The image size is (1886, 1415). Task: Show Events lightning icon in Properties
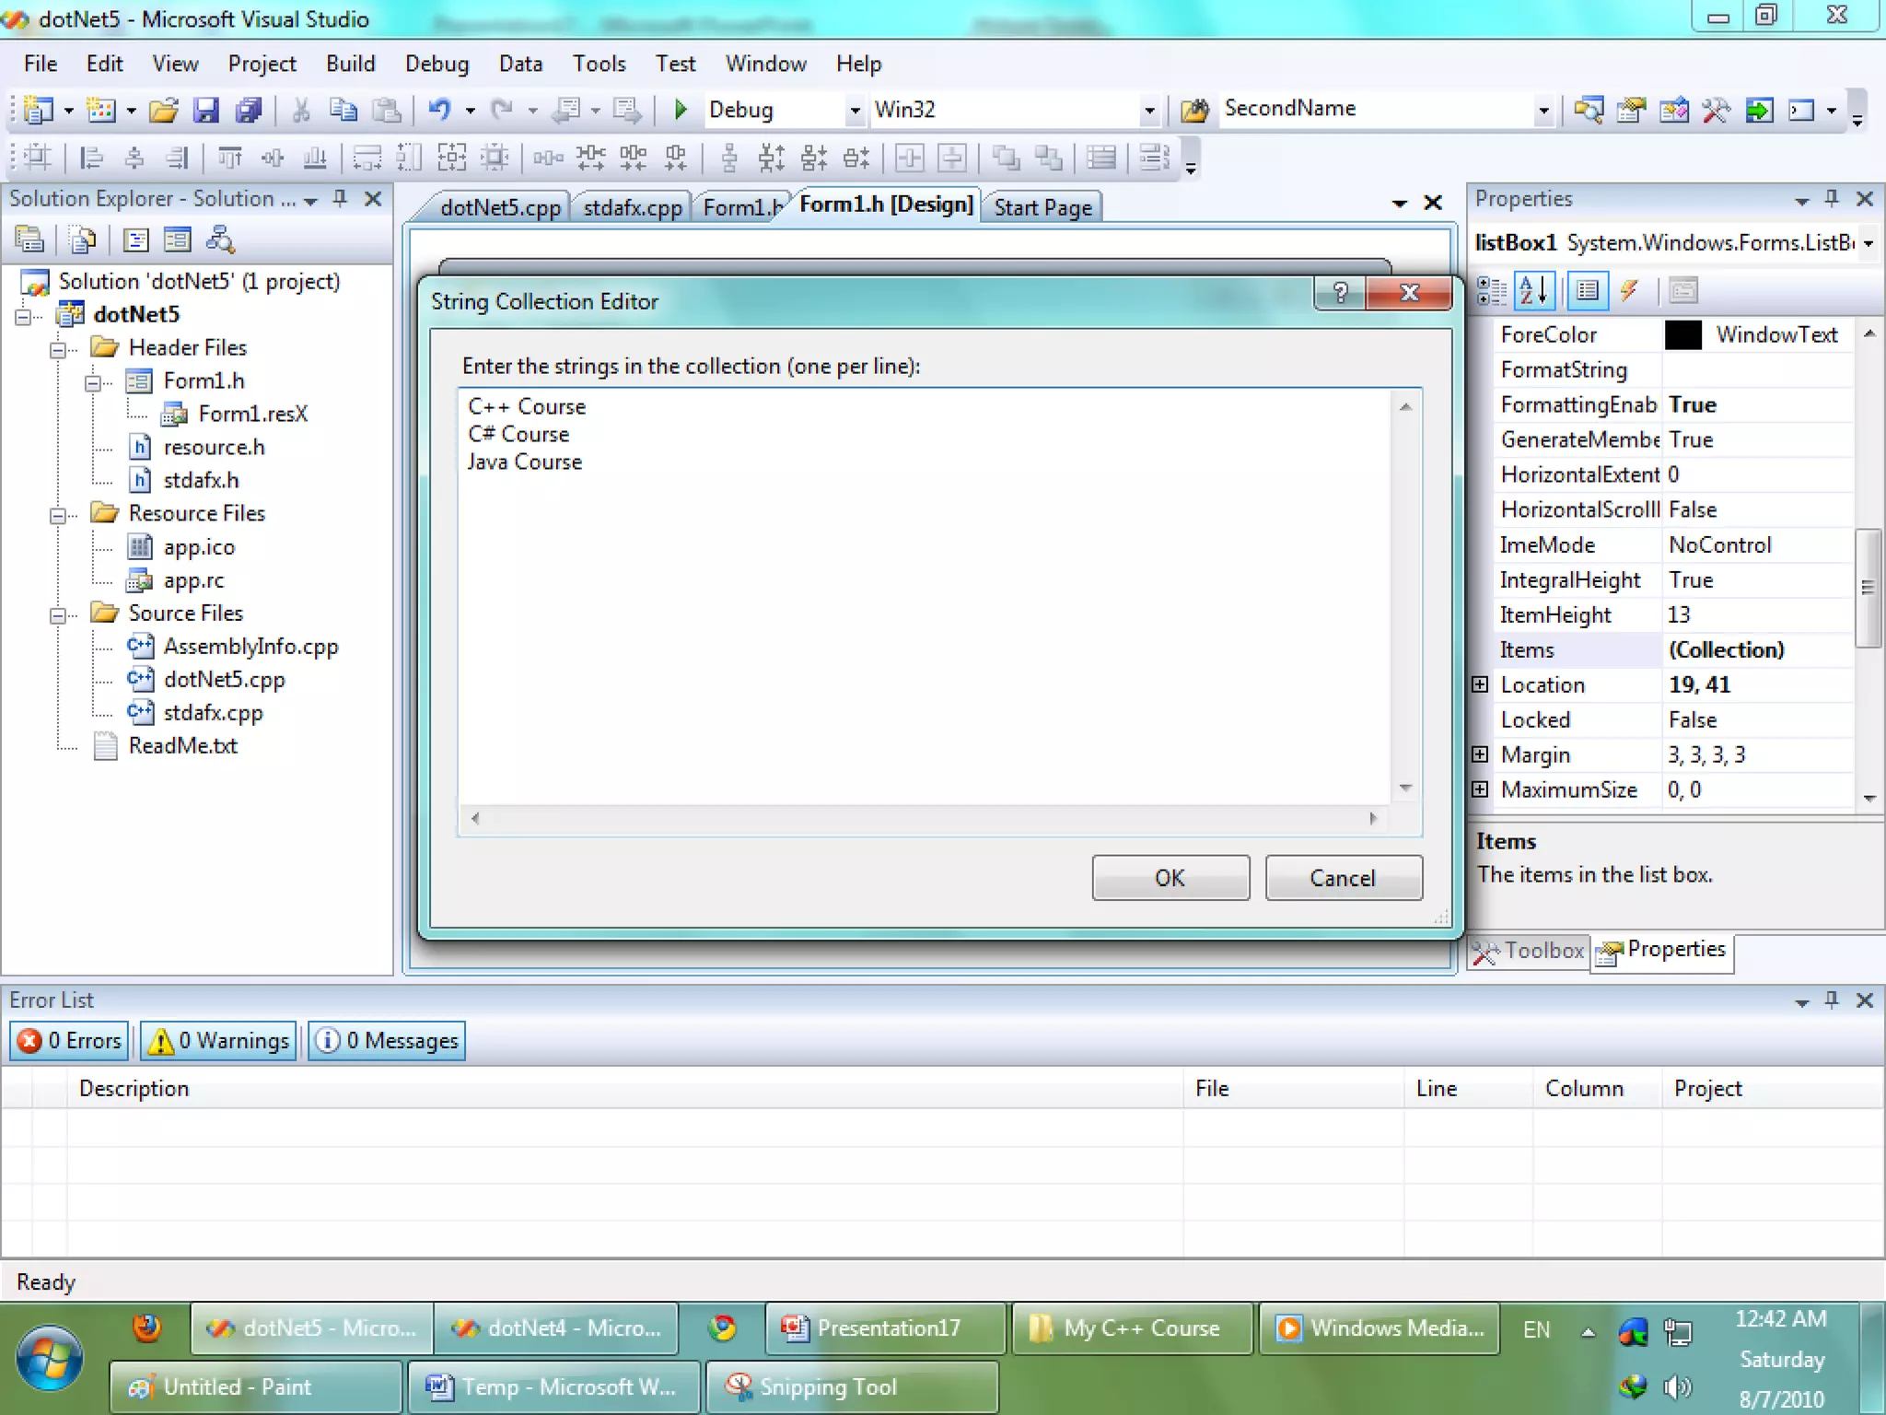1629,291
